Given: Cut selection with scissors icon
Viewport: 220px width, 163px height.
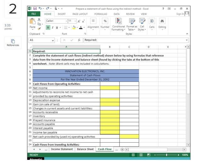Looking at the screenshot, I should [x=39, y=19].
